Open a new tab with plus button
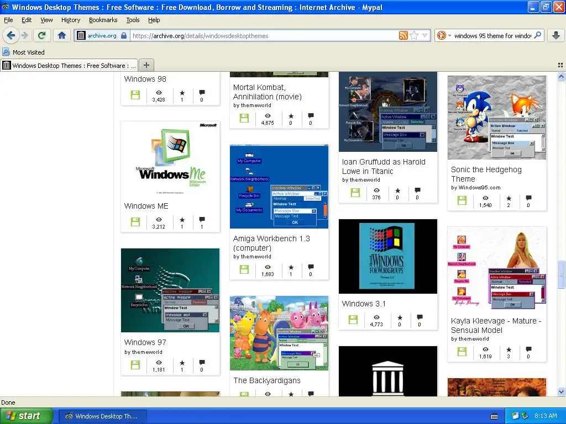 pos(146,65)
